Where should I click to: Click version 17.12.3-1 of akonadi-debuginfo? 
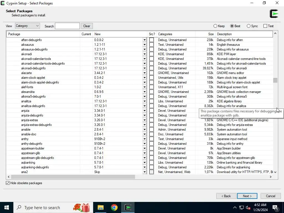coord(100,68)
